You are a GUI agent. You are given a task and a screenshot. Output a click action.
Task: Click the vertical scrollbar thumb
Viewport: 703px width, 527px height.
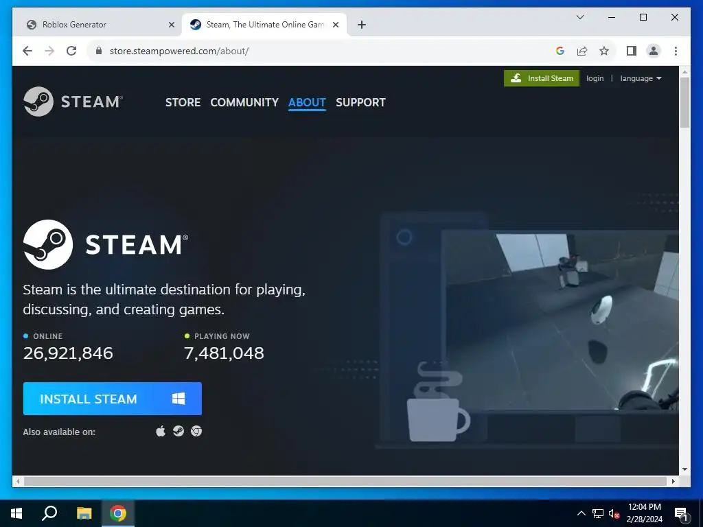(x=684, y=103)
